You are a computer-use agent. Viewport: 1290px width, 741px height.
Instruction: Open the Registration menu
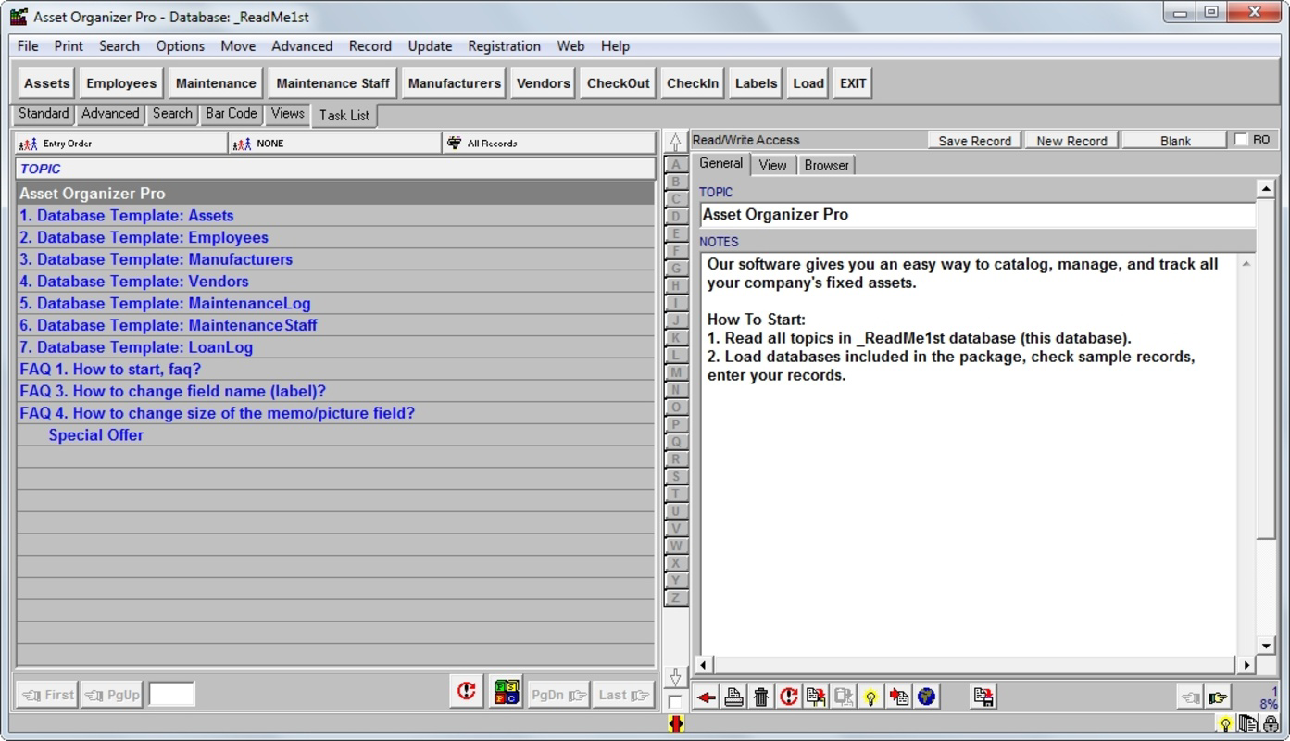(x=504, y=46)
